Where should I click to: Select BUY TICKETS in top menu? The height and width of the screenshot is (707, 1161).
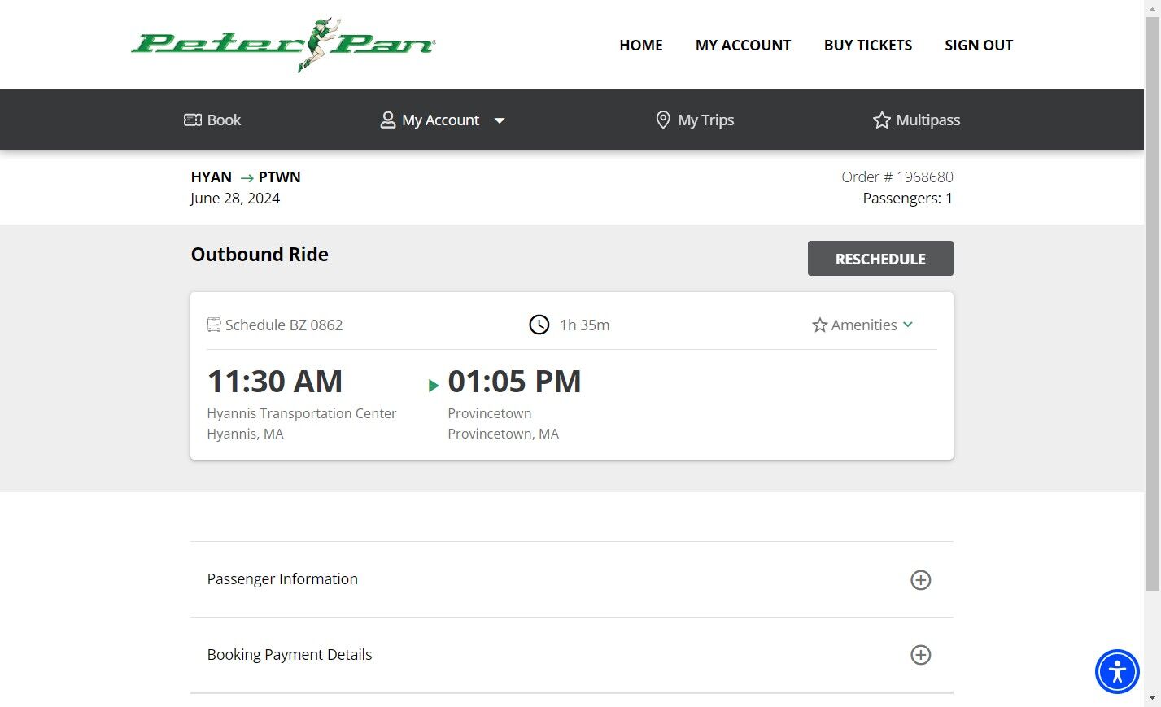click(x=867, y=46)
